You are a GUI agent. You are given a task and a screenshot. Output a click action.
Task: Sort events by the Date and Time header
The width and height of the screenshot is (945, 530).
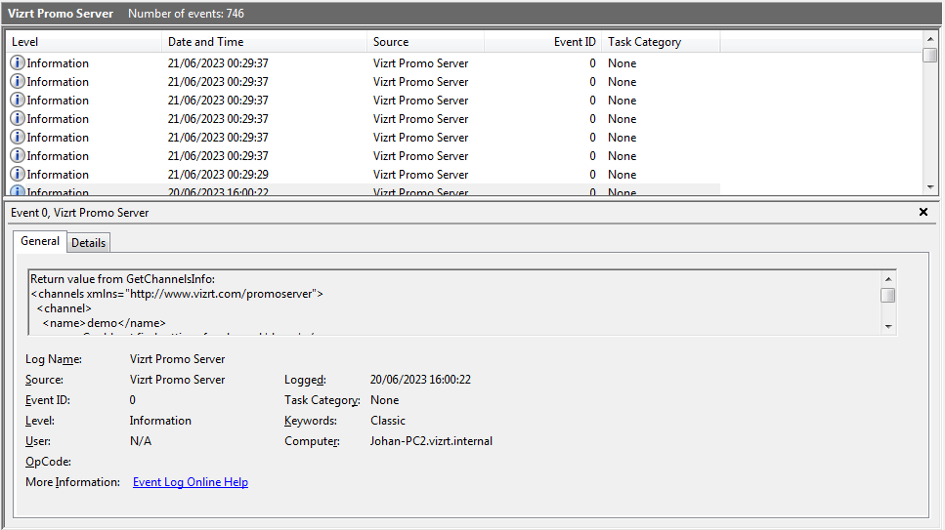point(264,42)
